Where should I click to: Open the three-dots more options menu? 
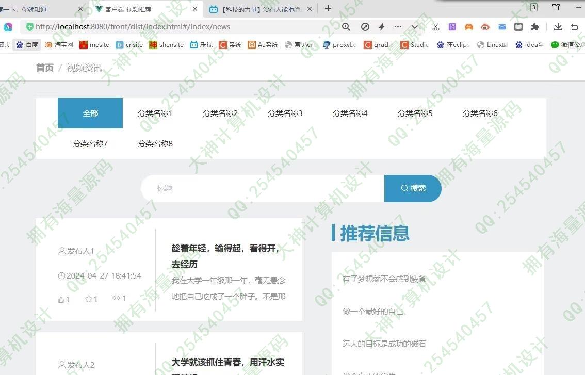point(398,26)
